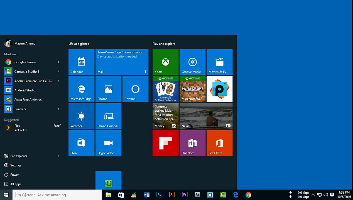Viewport: 353px width, 200px height.
Task: Open the Mail tile with TeamViewer notification
Action: [122, 62]
